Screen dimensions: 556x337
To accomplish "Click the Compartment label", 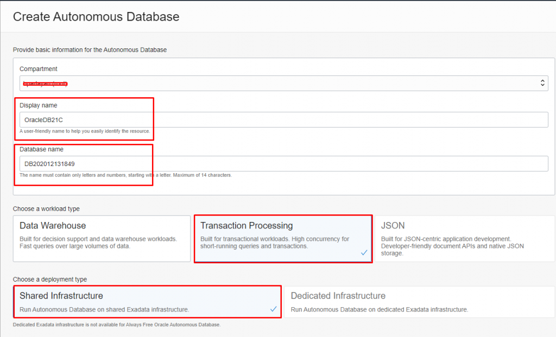I will tap(39, 69).
